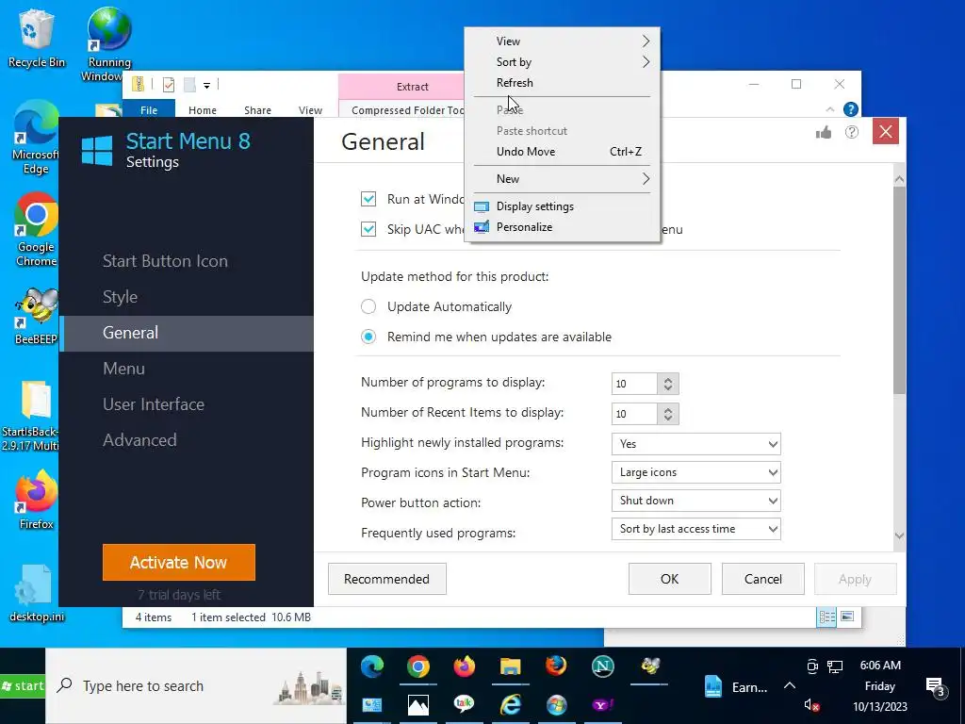965x724 pixels.
Task: Select the desktop.ini file on desktop
Action: [37, 594]
